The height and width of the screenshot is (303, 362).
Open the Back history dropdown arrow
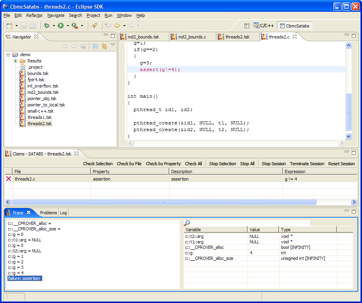click(124, 26)
